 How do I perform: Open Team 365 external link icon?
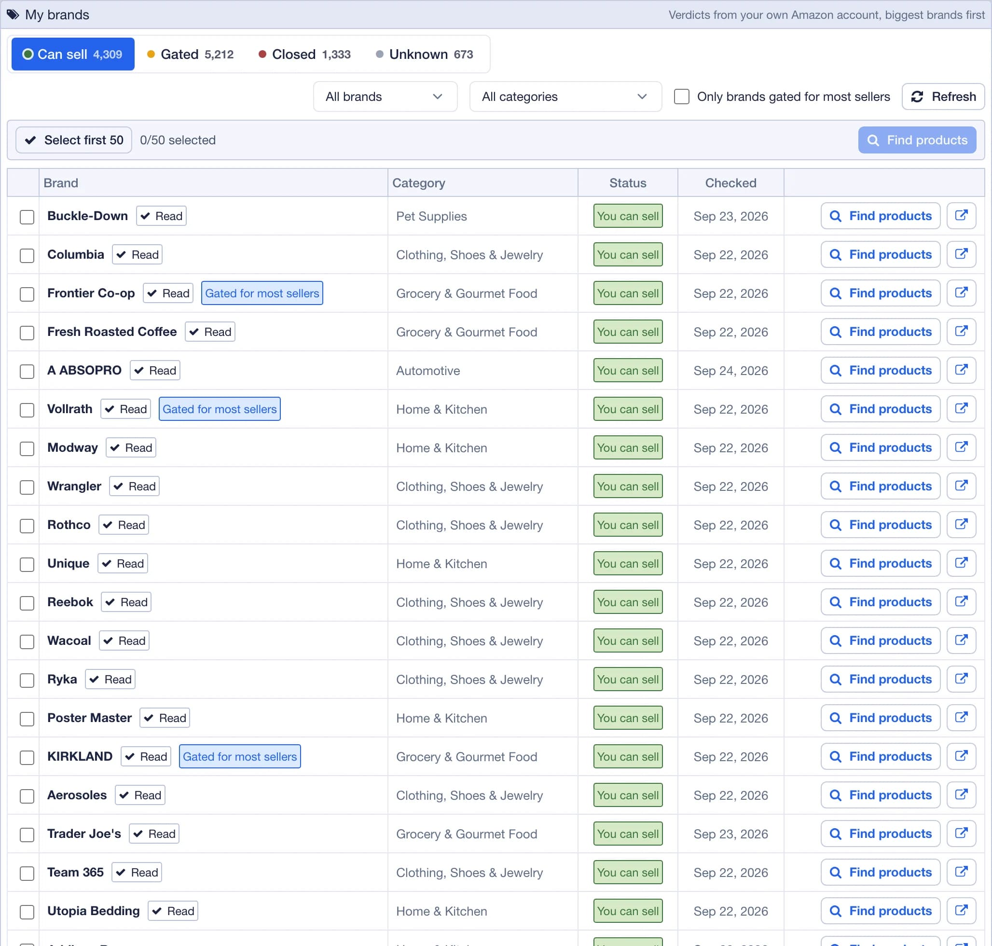coord(961,872)
